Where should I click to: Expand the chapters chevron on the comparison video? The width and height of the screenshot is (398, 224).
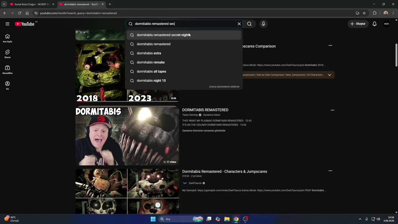(x=330, y=75)
